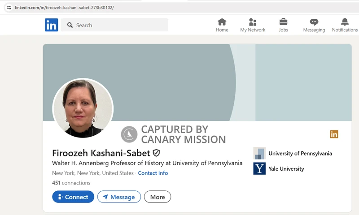The height and width of the screenshot is (215, 359).
Task: Click the Message button
Action: 119,197
